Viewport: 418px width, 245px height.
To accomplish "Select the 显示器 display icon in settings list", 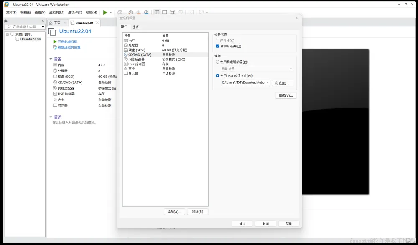I will pos(126,73).
